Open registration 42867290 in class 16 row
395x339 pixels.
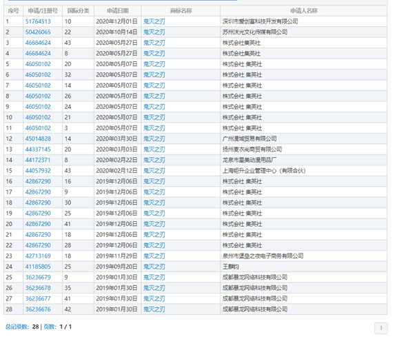point(38,181)
